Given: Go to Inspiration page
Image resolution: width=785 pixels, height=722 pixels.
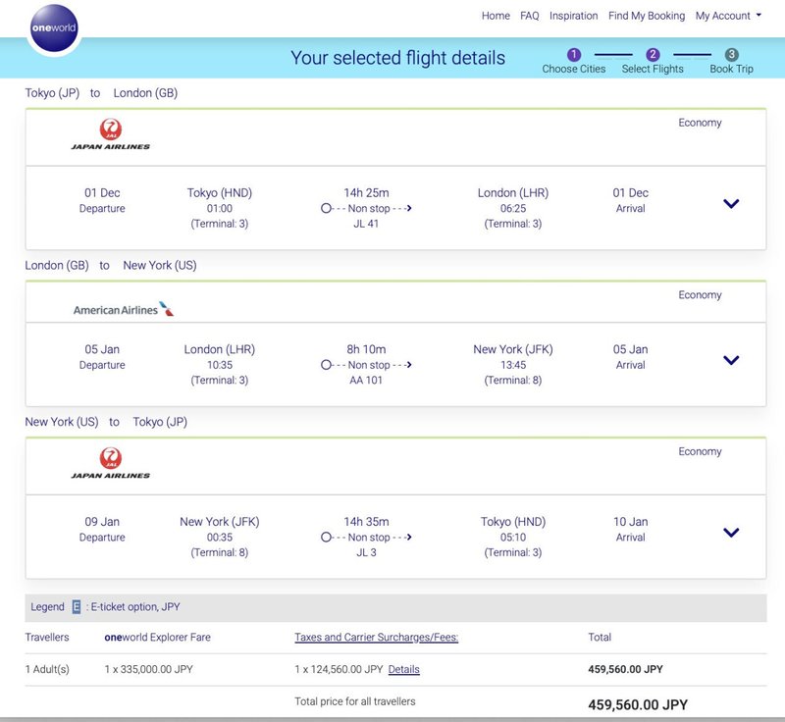Looking at the screenshot, I should (x=574, y=16).
